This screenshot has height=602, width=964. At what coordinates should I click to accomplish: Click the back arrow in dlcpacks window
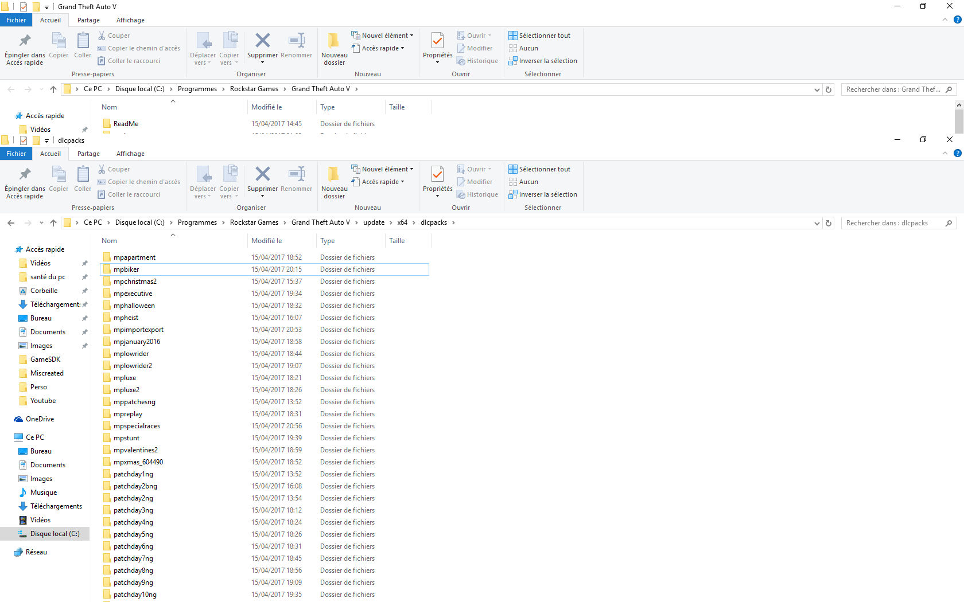point(11,223)
